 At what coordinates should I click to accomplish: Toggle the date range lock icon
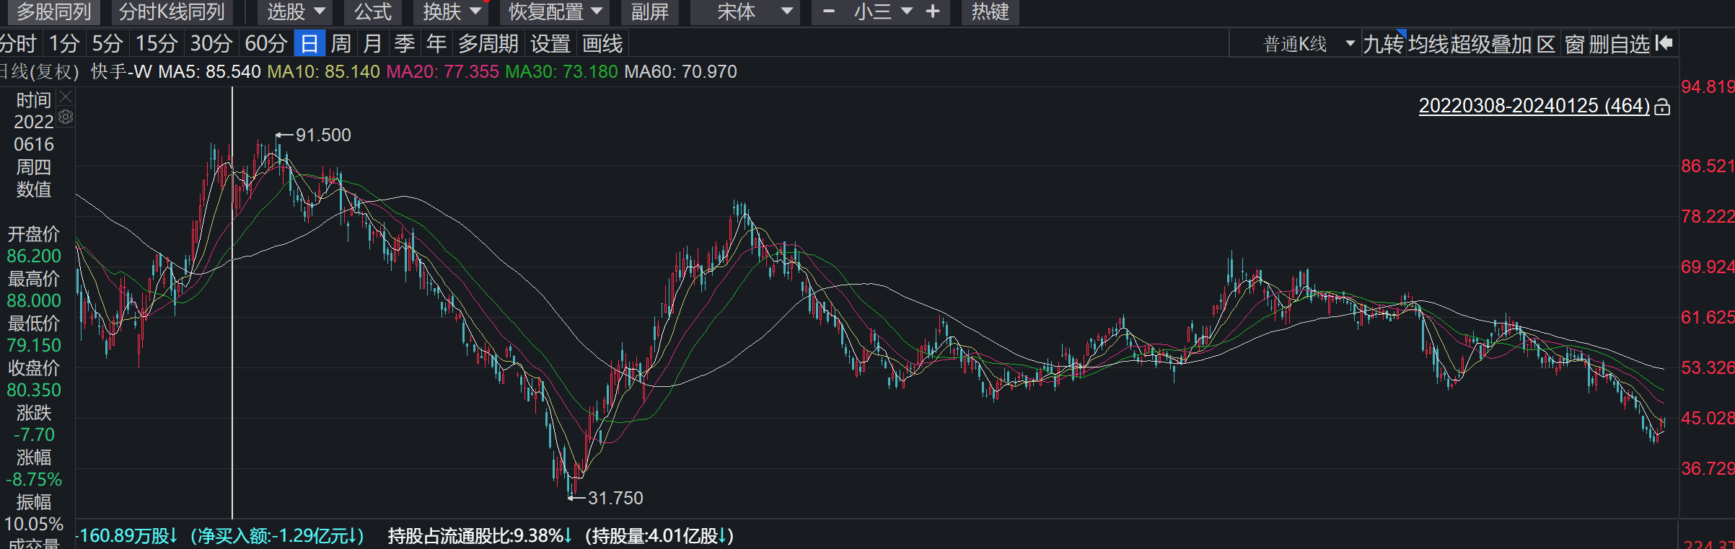click(x=1662, y=107)
